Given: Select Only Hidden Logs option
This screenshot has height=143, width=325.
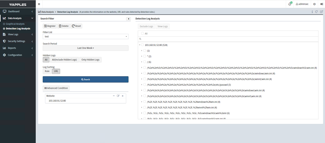Looking at the screenshot, I should [90, 60].
